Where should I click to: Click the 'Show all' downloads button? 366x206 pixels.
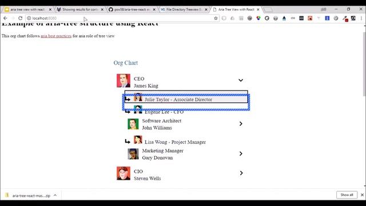[347, 195]
